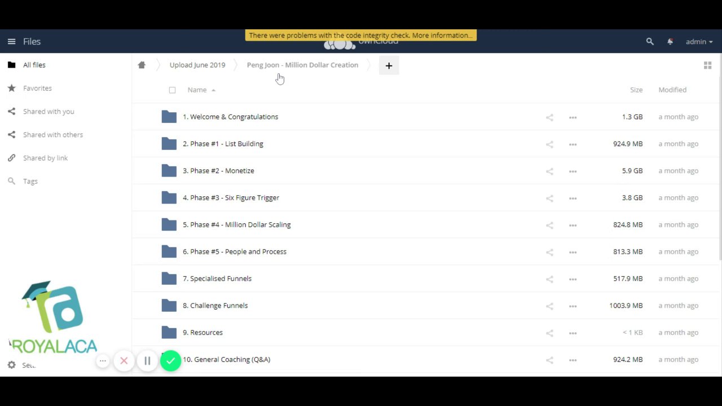Screen dimensions: 722x406
Task: Share the Six Figure Trigger folder
Action: click(x=549, y=198)
